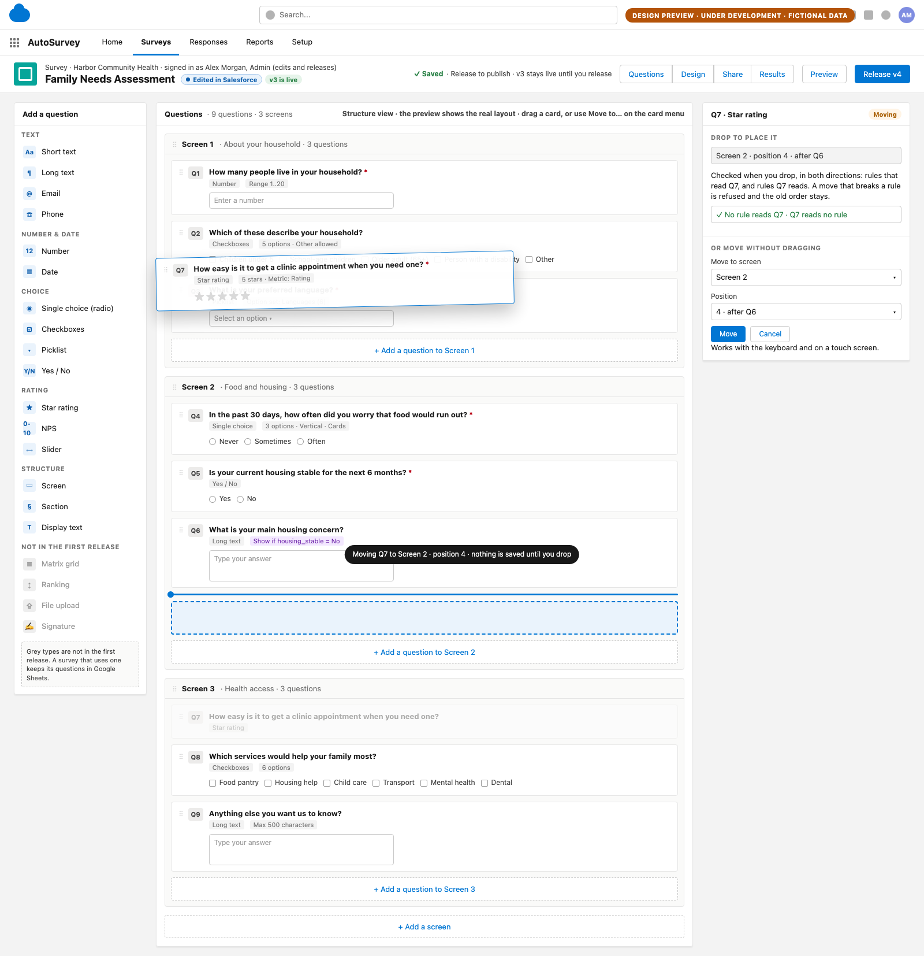Open the app launcher grid icon
Image resolution: width=924 pixels, height=956 pixels.
pos(14,42)
